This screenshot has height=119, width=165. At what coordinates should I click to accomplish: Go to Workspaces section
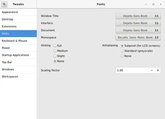[x=18, y=77]
